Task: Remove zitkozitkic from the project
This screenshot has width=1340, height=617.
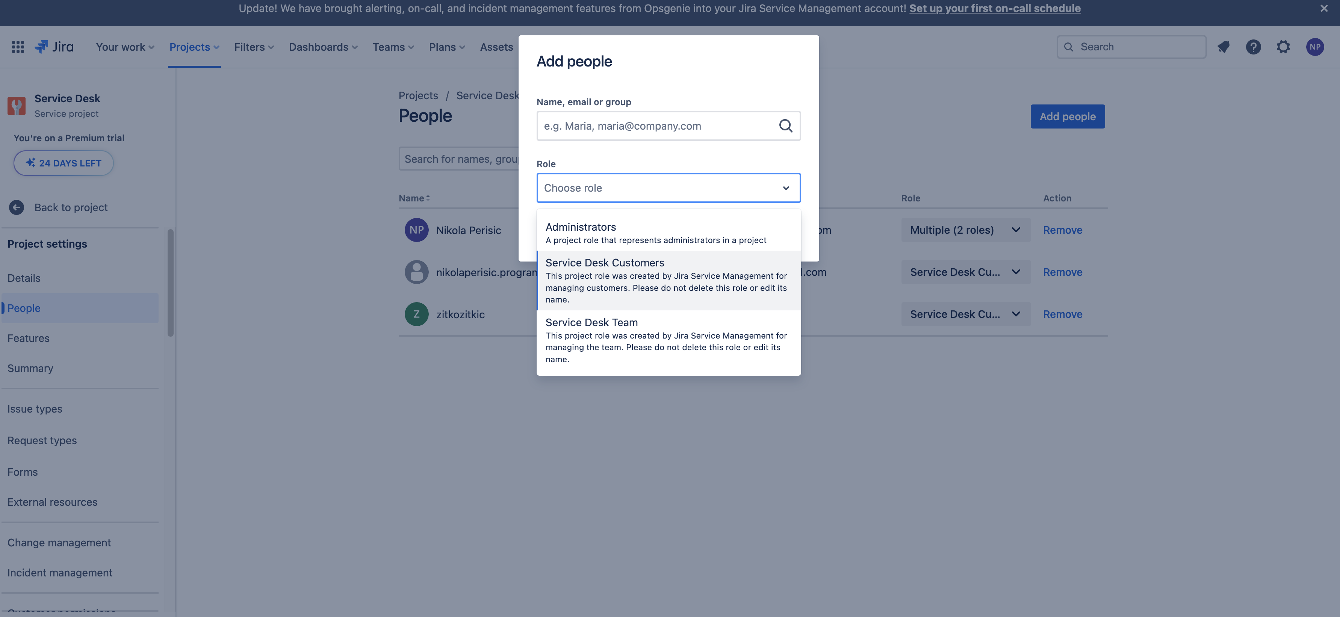Action: [1062, 314]
